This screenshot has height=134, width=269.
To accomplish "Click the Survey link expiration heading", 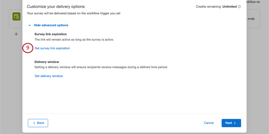I will (x=51, y=34).
